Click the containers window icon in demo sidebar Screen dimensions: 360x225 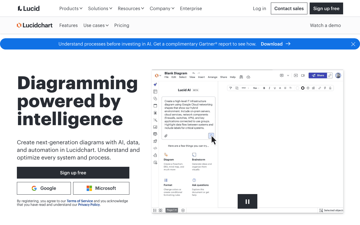point(155,106)
